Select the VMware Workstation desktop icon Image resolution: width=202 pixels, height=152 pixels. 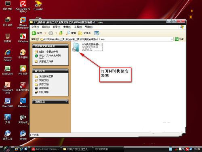pos(23,23)
